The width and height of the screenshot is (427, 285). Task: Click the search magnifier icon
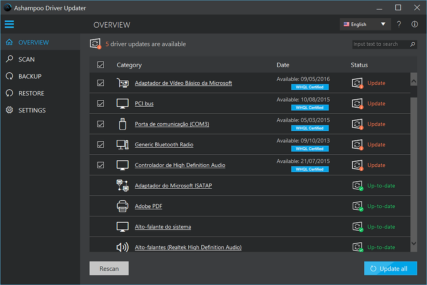[413, 44]
